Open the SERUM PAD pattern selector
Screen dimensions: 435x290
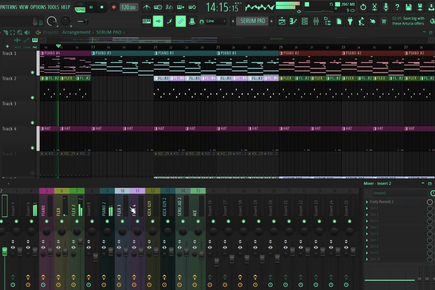pyautogui.click(x=253, y=21)
